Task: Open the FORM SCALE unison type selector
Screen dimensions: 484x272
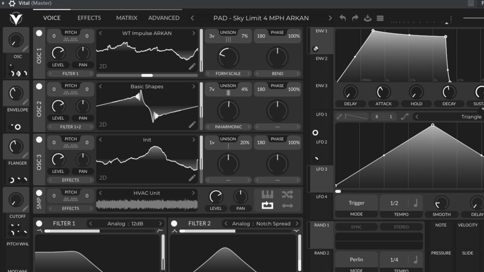Action: (228, 73)
